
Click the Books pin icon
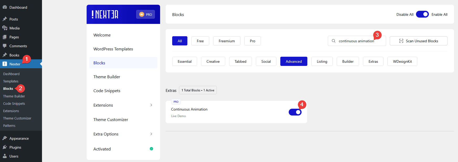click(5, 55)
